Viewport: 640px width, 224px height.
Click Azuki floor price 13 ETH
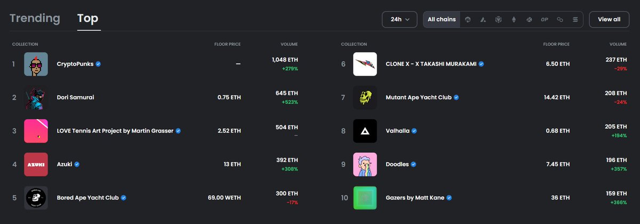[232, 164]
